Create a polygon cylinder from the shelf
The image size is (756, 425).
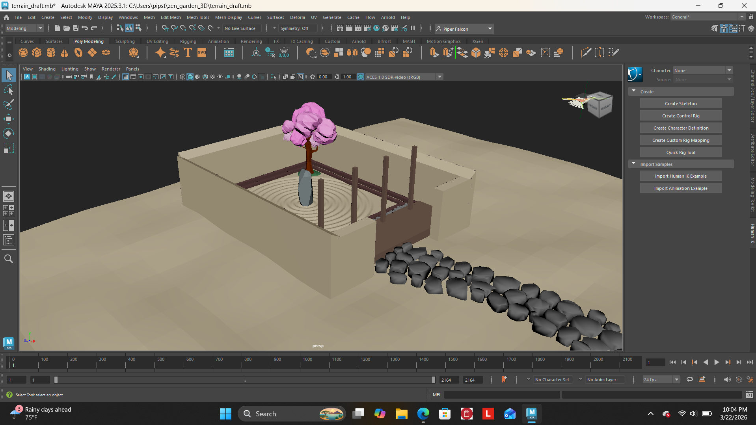coord(51,52)
